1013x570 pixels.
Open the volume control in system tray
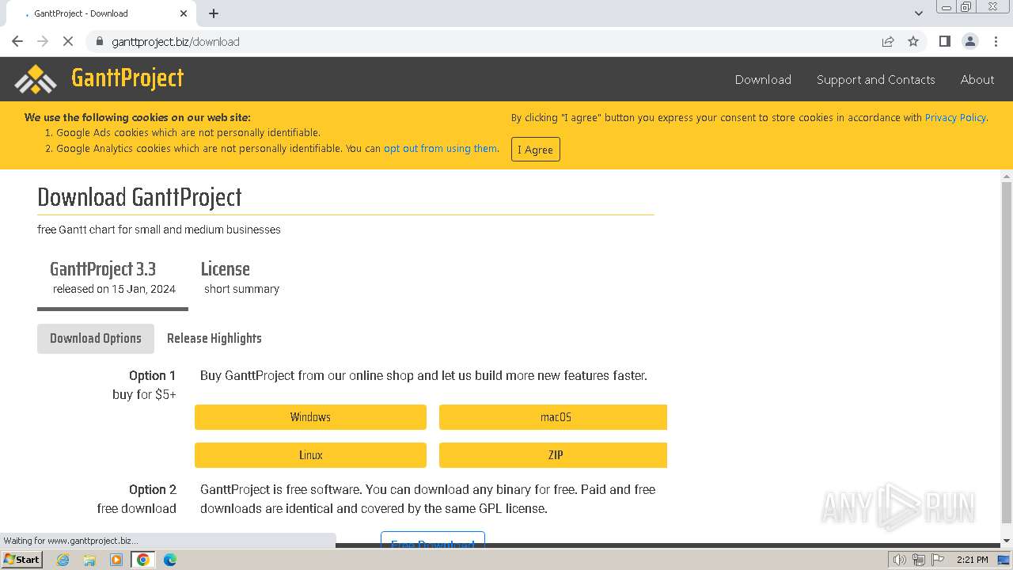point(900,560)
